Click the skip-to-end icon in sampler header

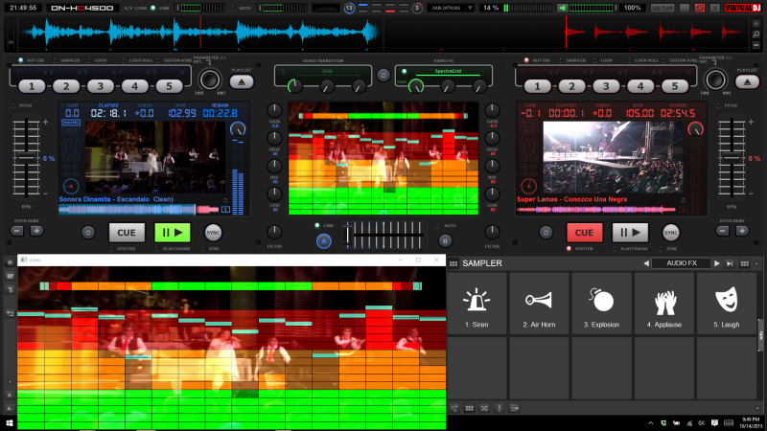tap(730, 263)
